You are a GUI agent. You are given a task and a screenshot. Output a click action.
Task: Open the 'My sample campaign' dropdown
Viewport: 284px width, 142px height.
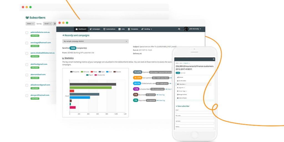(95, 41)
